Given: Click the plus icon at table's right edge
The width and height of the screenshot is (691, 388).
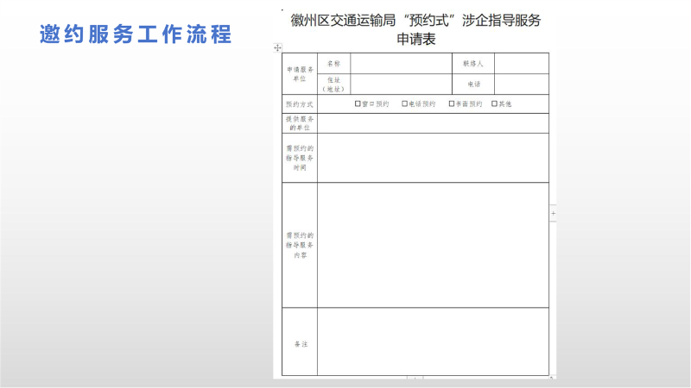Looking at the screenshot, I should click(553, 212).
